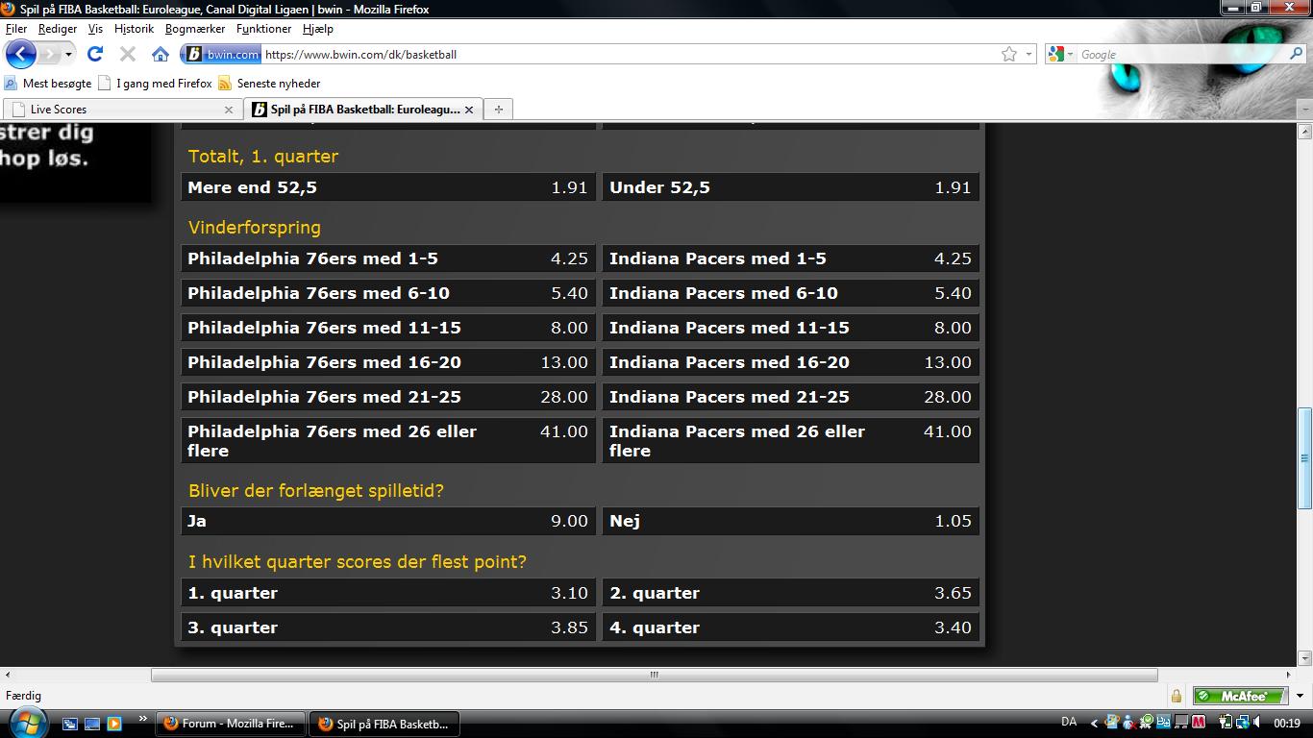Bet on 4. quarter at 3.40

(791, 627)
